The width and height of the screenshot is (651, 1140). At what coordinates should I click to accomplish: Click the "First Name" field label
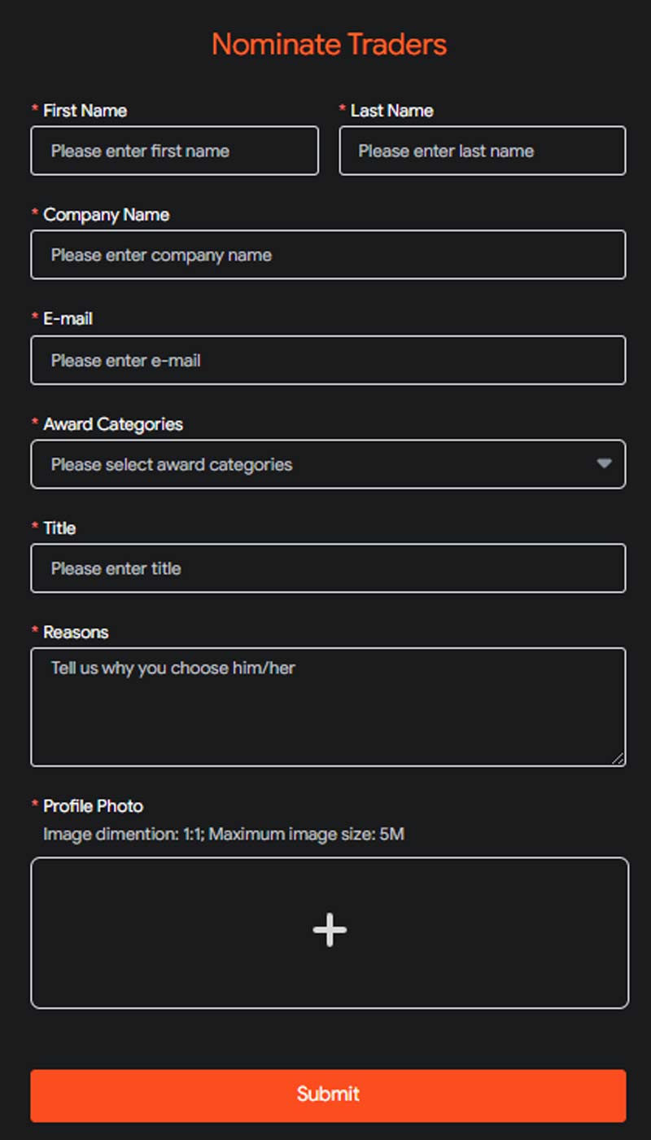[x=85, y=111]
